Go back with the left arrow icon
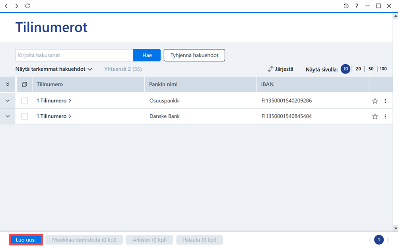Viewport: 398px width, 247px height. click(6, 6)
